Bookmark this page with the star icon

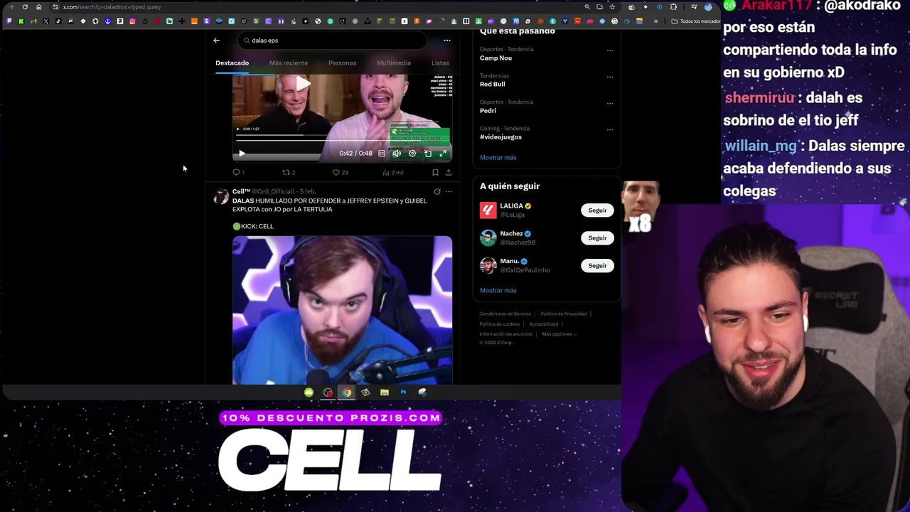click(612, 7)
